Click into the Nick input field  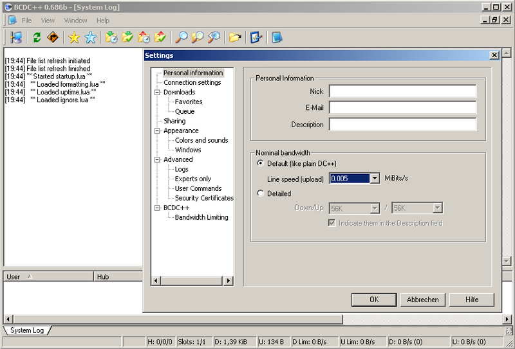403,91
